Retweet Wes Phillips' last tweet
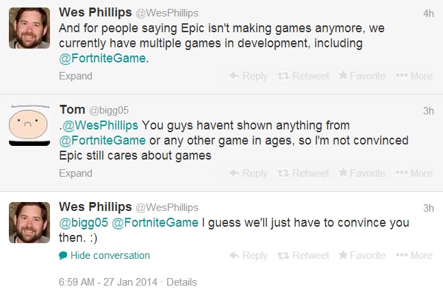The width and height of the screenshot is (443, 300). (304, 255)
